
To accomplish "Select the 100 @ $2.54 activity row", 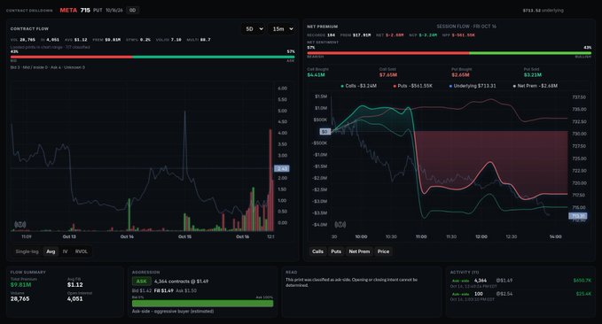I will 521,296.
